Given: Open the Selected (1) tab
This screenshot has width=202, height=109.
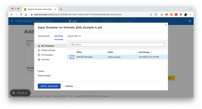Looking at the screenshot, I should point(74,36).
